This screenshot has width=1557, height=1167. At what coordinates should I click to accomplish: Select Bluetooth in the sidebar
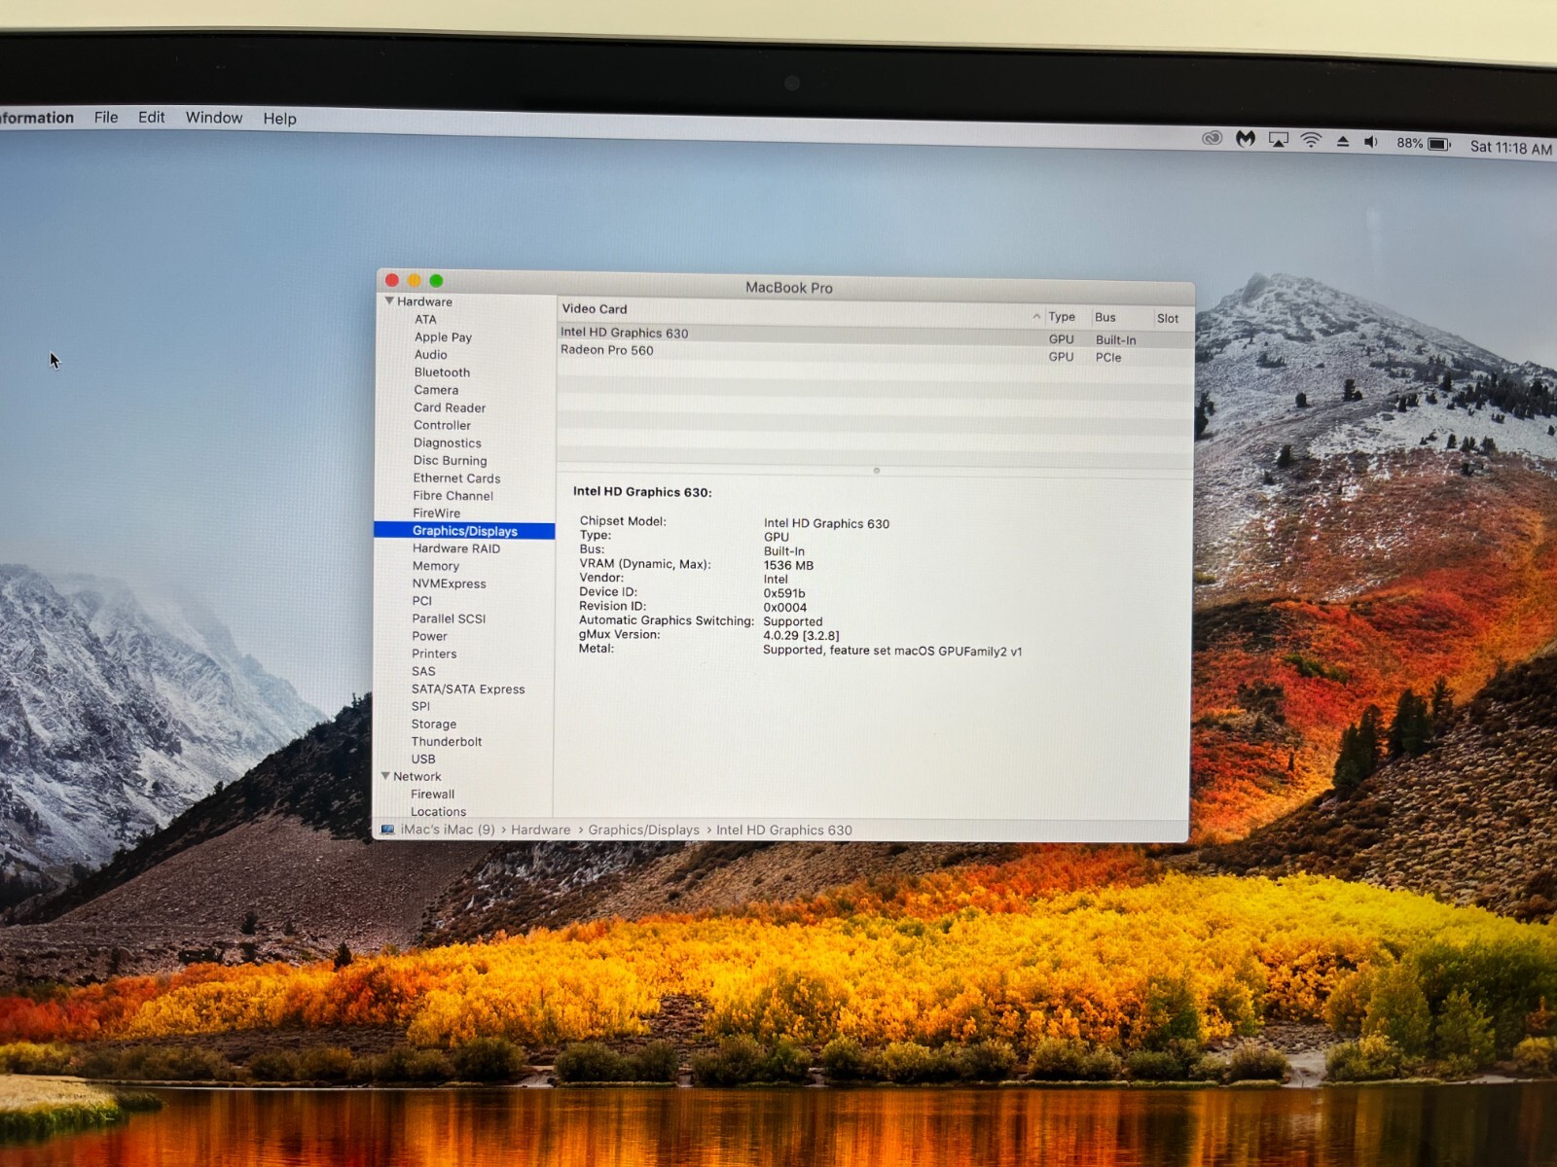coord(442,372)
